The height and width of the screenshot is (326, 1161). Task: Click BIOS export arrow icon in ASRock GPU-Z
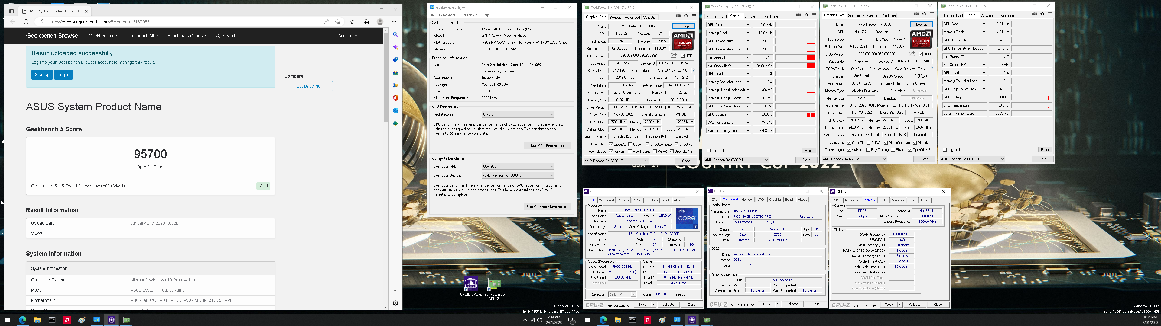(x=674, y=56)
